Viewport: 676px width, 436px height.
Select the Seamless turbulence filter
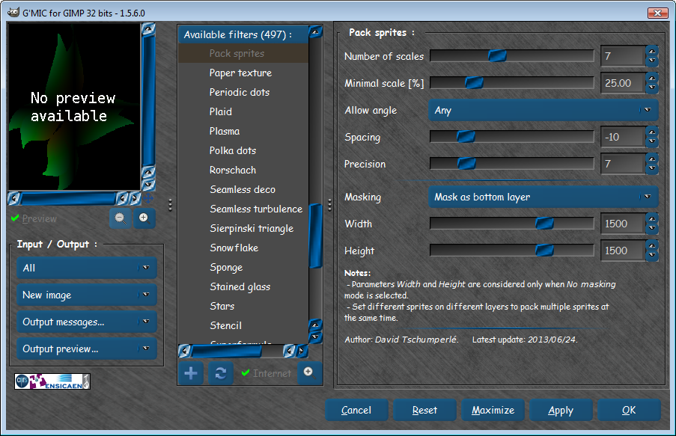click(243, 209)
